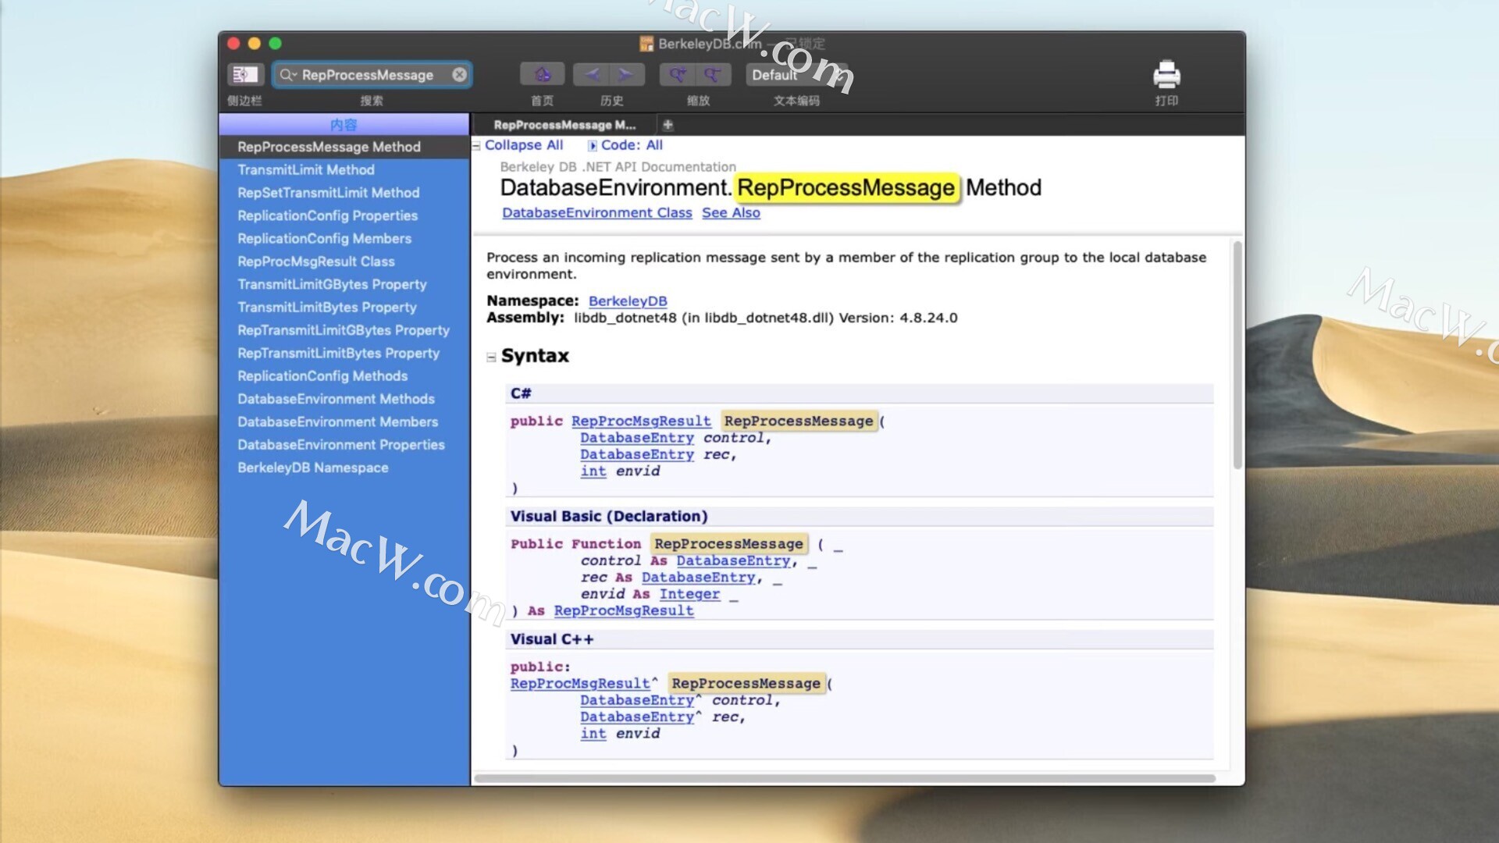1499x843 pixels.
Task: Zoom in with the plus magnifier
Action: coord(677,74)
